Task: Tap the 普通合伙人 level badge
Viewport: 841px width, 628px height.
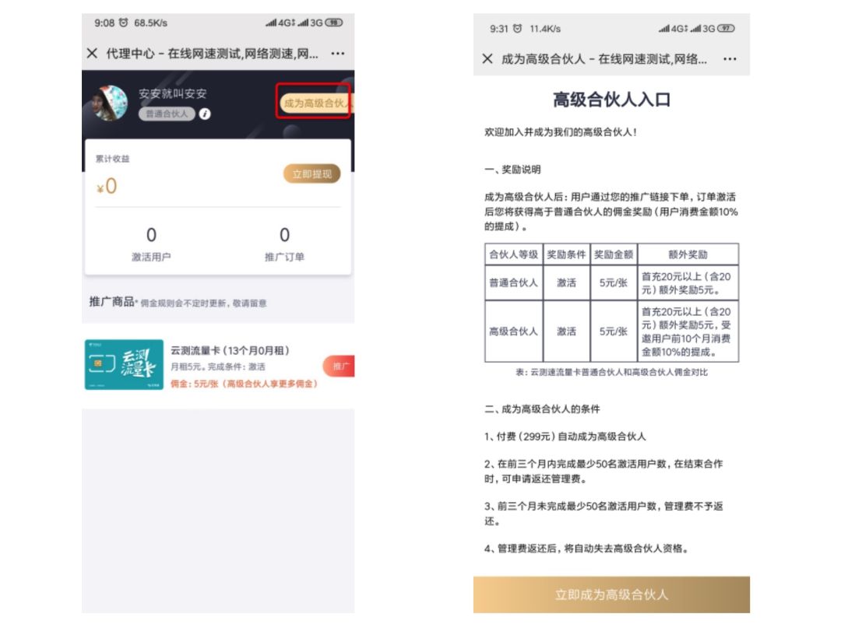Action: [x=167, y=114]
